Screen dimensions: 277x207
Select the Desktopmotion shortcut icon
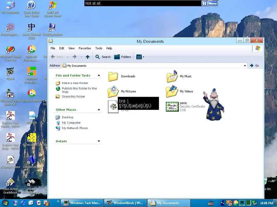coord(52,29)
